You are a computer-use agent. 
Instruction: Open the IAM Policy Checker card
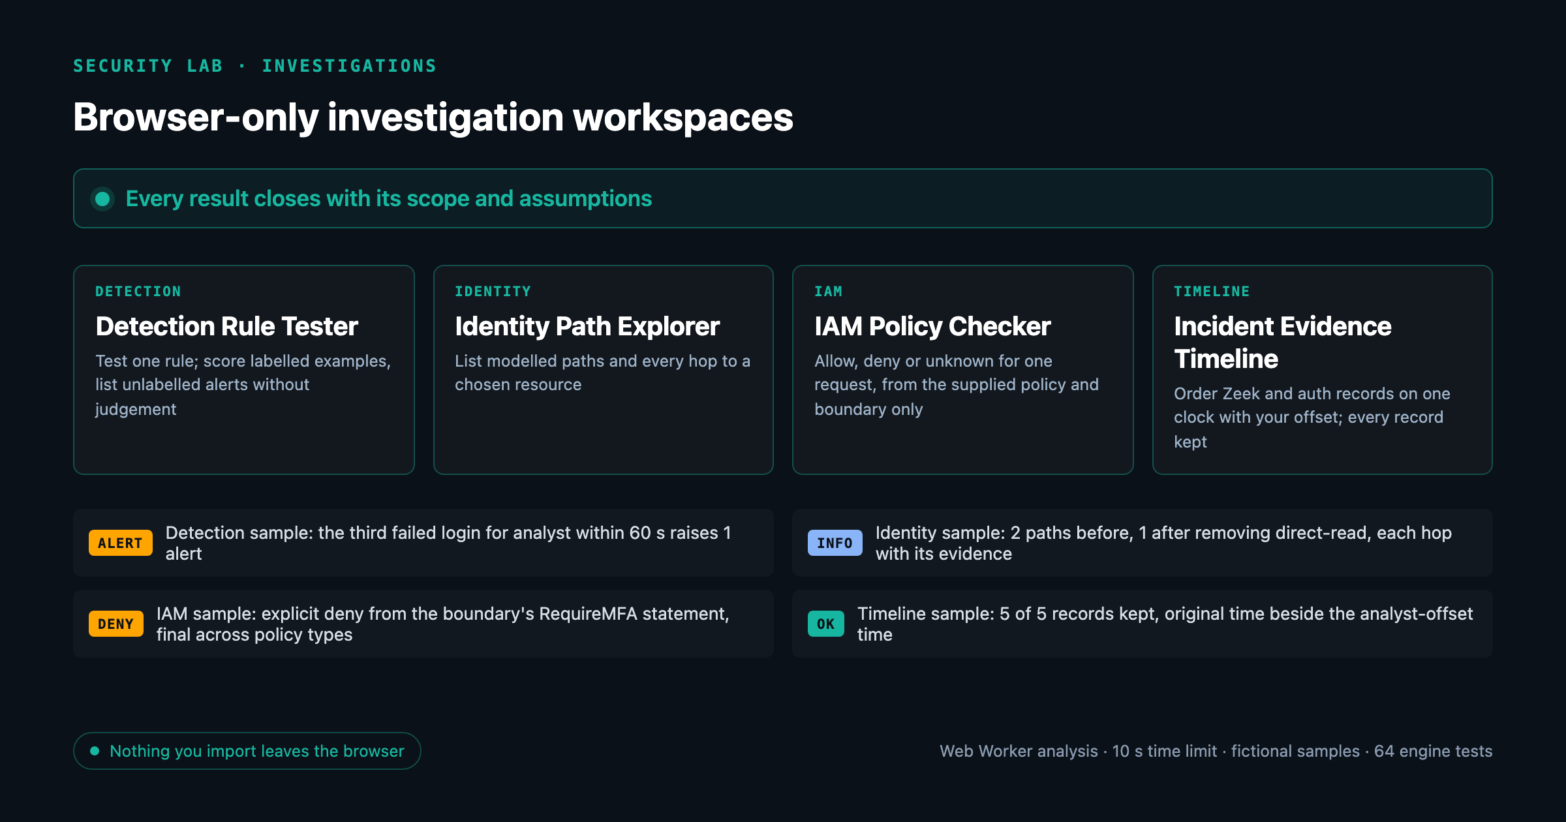tap(962, 369)
